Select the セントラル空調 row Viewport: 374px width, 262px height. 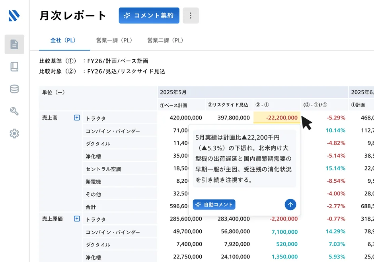coord(120,169)
